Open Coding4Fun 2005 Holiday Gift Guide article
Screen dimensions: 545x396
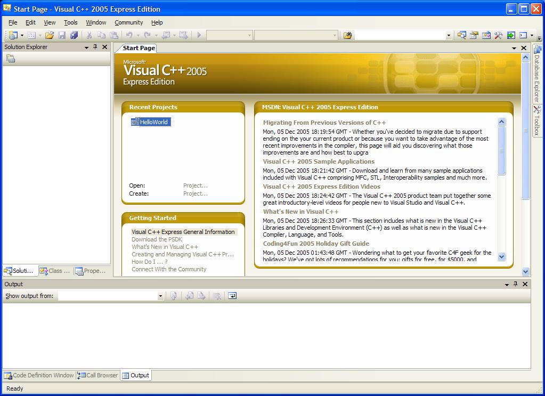point(316,244)
